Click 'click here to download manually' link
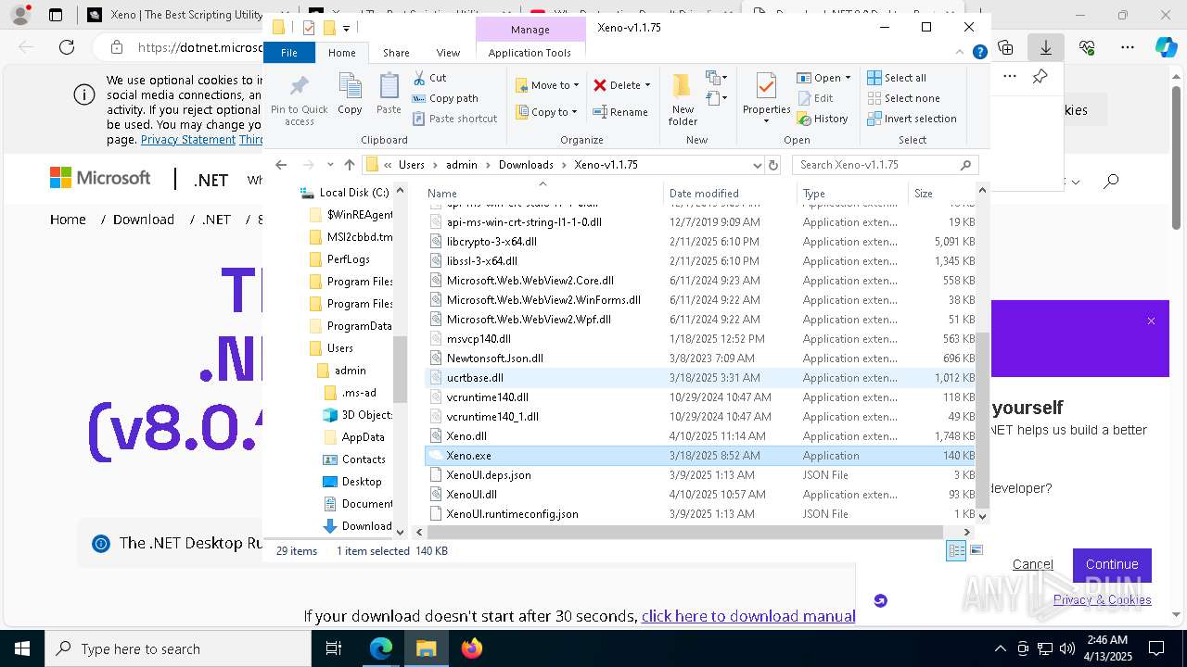Viewport: 1187px width, 667px height. tap(748, 616)
